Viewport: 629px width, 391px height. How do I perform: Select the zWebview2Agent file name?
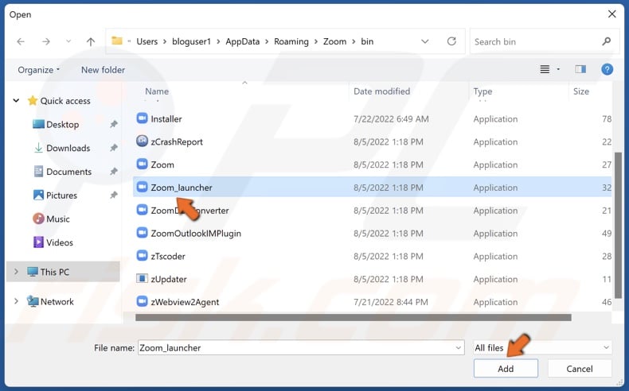(x=185, y=302)
